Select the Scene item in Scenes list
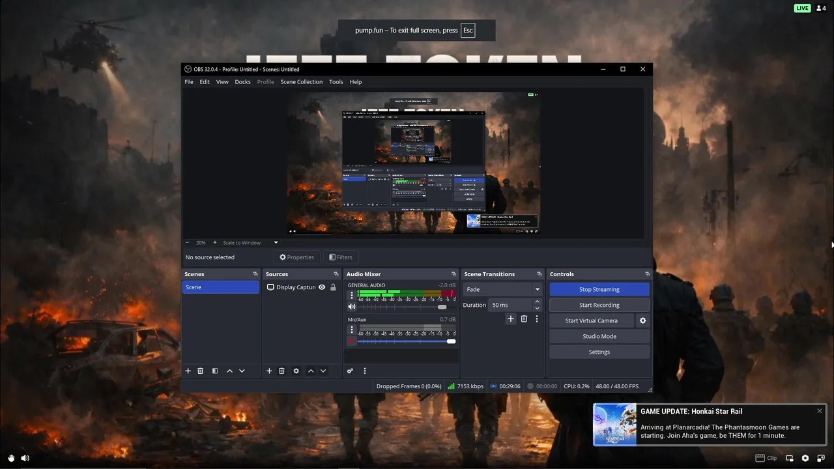This screenshot has width=834, height=469. (221, 287)
